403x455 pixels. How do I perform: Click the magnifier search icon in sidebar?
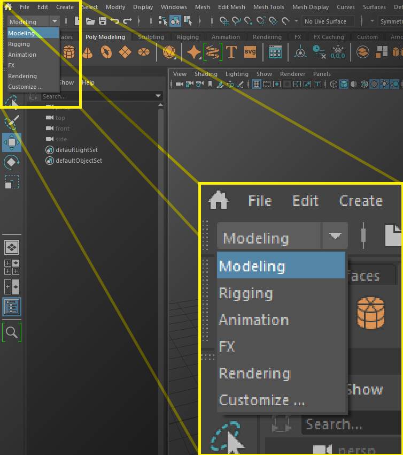[x=12, y=332]
